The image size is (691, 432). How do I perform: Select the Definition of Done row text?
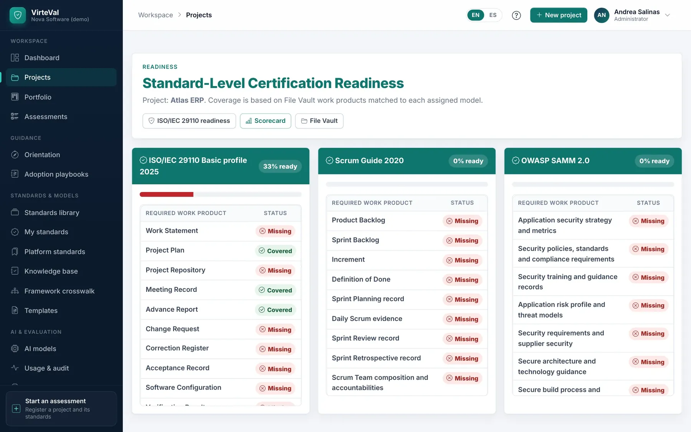point(361,279)
